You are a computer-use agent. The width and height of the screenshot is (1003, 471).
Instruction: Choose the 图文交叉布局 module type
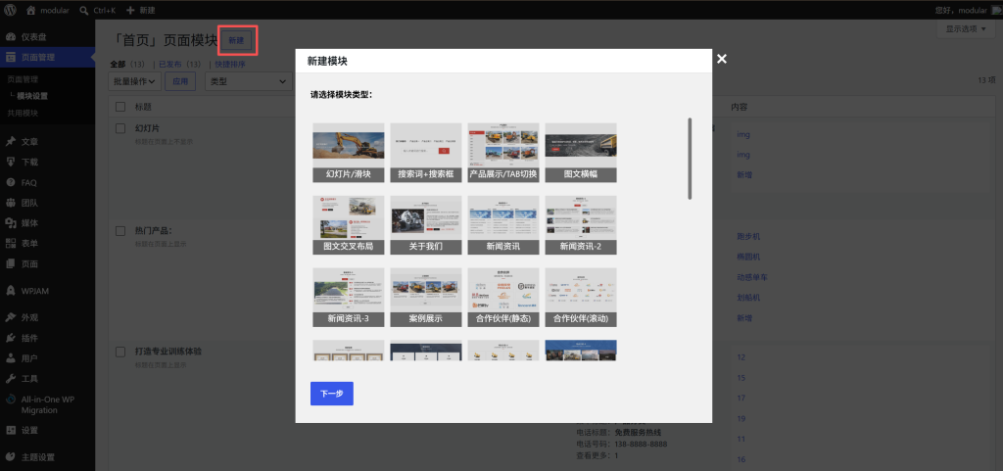tap(348, 225)
